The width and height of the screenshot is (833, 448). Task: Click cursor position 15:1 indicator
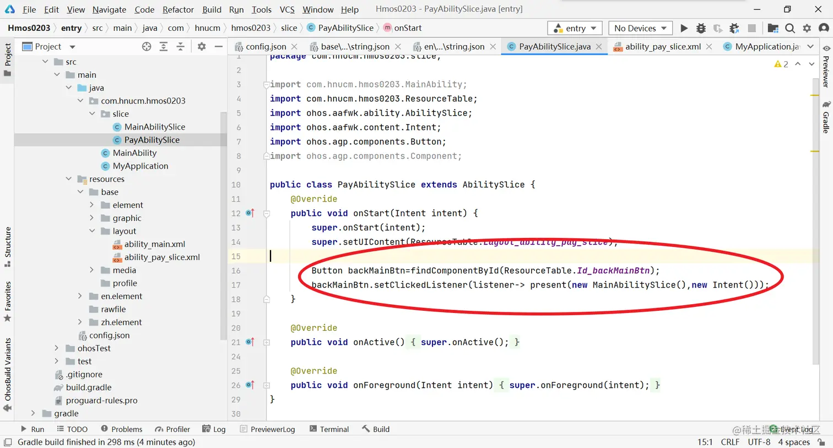(705, 442)
